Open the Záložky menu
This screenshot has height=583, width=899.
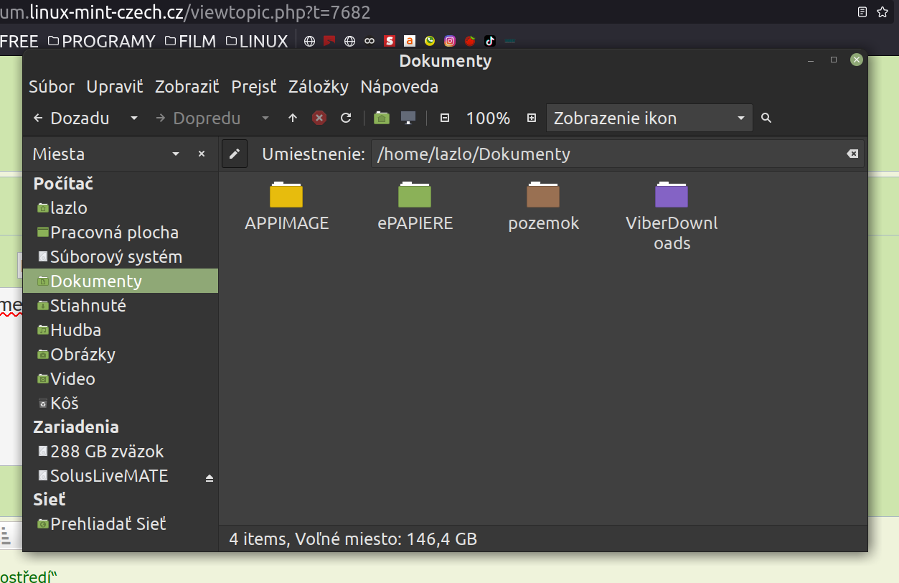[318, 87]
